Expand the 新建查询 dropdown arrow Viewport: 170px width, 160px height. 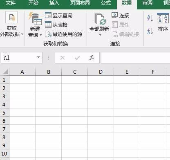pyautogui.click(x=40, y=35)
